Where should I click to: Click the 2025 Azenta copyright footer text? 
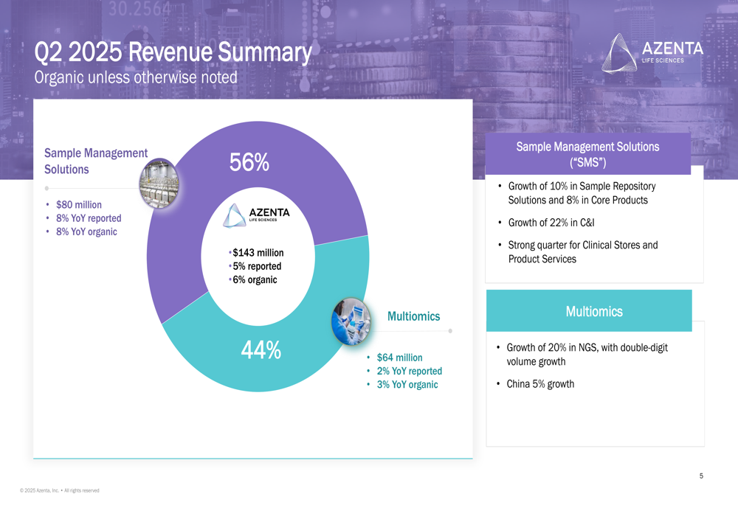[x=60, y=490]
